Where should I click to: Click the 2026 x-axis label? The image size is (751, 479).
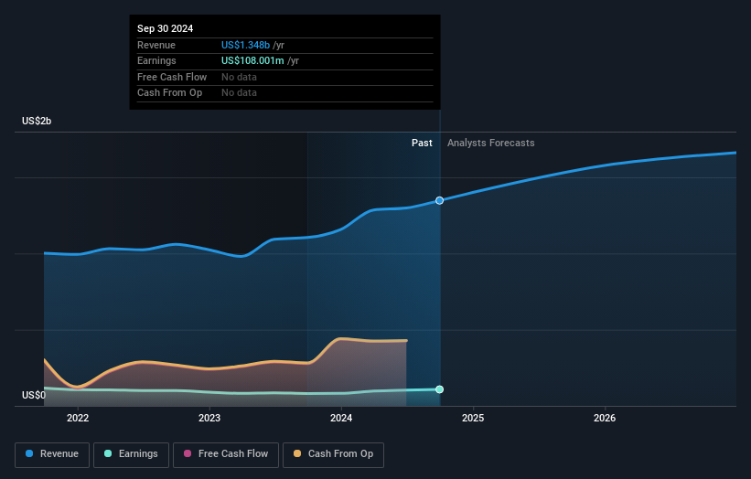pyautogui.click(x=605, y=418)
